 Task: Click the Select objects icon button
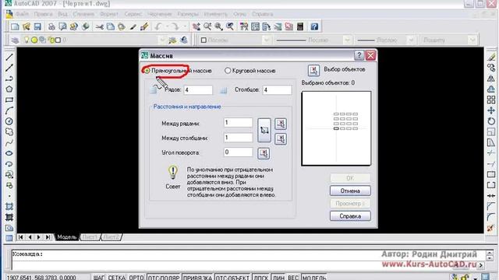pyautogui.click(x=313, y=70)
